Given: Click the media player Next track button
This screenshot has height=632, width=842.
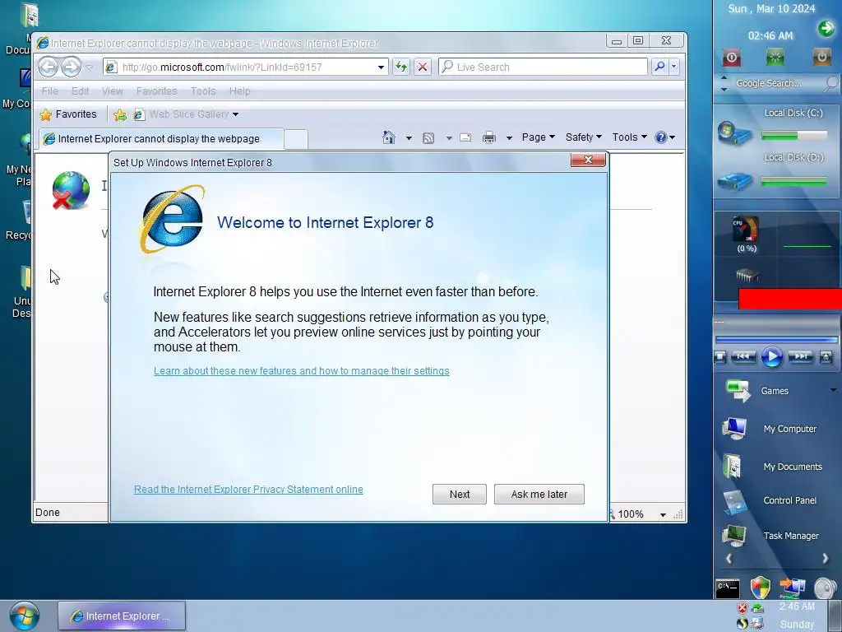Looking at the screenshot, I should [800, 356].
